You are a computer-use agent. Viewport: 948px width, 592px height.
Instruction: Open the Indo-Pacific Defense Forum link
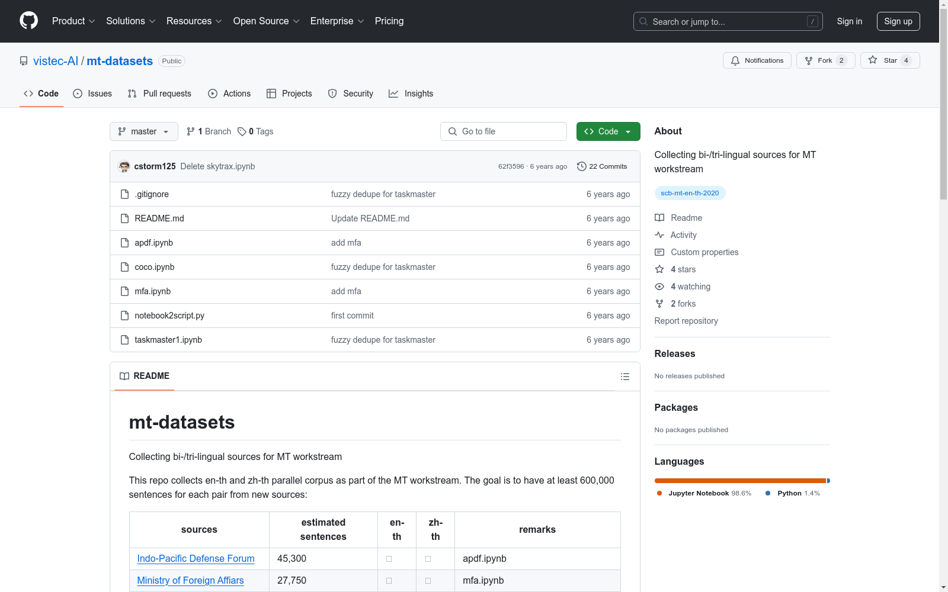point(196,558)
